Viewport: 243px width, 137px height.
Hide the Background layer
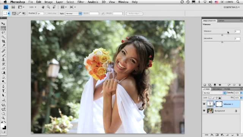pos(204,111)
